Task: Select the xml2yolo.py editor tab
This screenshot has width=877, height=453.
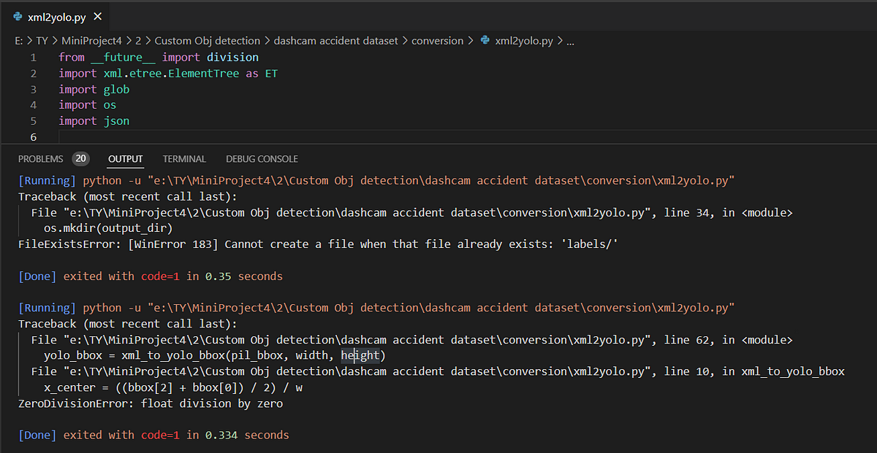Action: (x=56, y=16)
